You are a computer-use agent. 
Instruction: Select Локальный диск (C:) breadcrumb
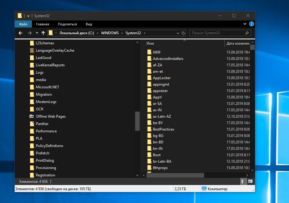pyautogui.click(x=77, y=33)
